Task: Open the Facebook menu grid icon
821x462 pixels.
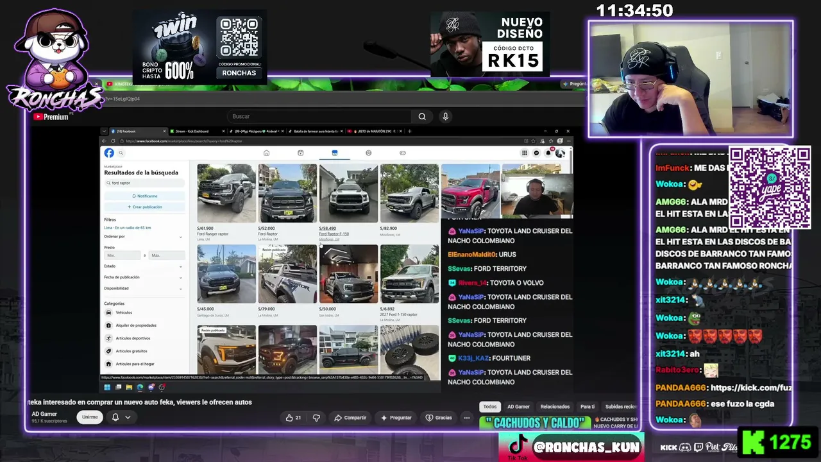Action: tap(524, 153)
